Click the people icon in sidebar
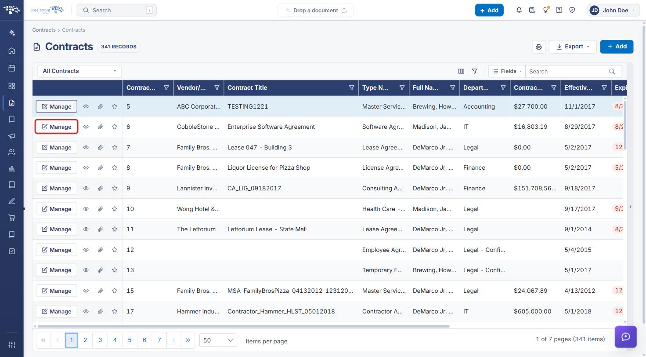The height and width of the screenshot is (357, 646). (12, 153)
